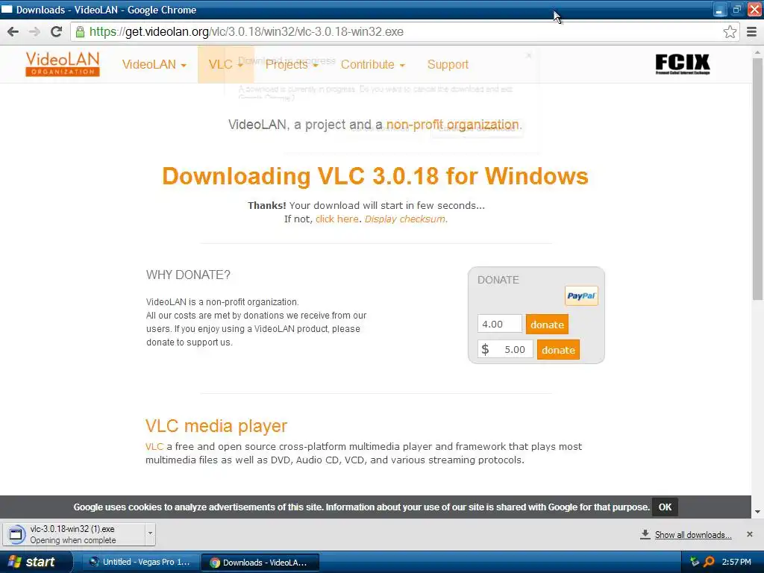Click the vlc-3.0.18-win32 (1).exe filename in the download bar

coord(72,529)
